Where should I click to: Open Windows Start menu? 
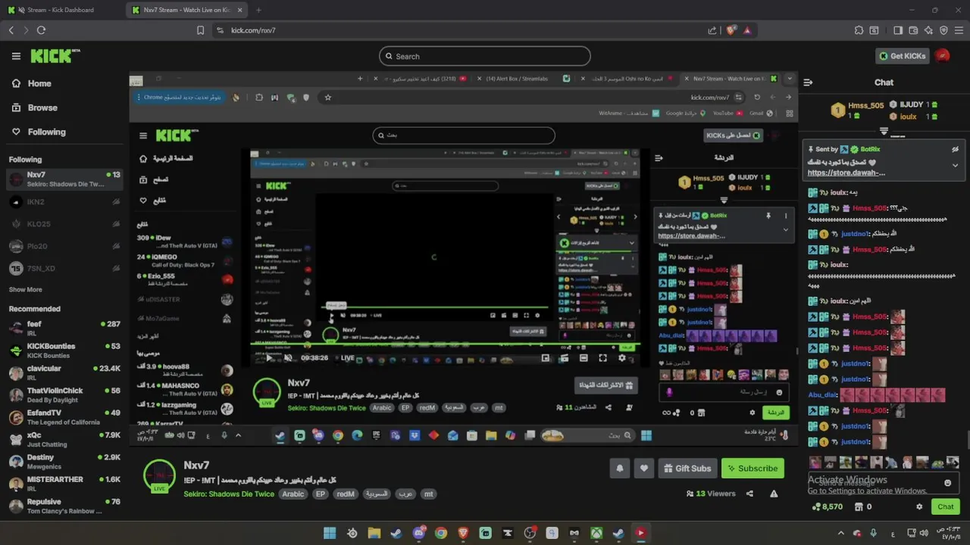[x=330, y=533]
